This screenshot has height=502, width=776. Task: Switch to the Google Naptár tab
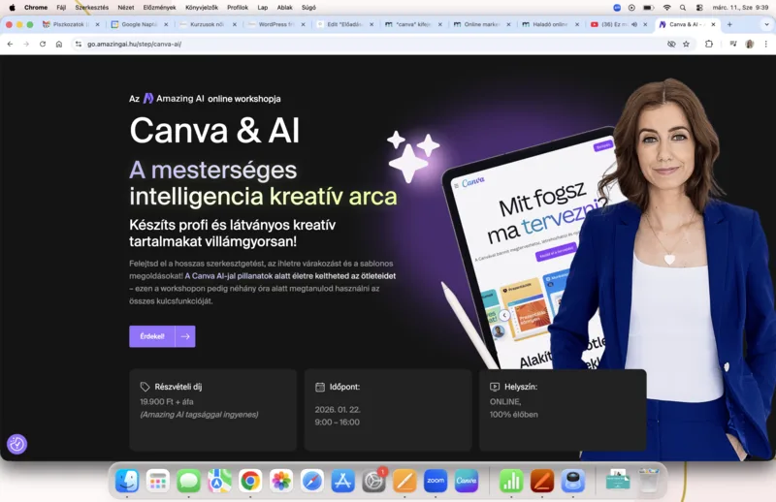pos(137,24)
